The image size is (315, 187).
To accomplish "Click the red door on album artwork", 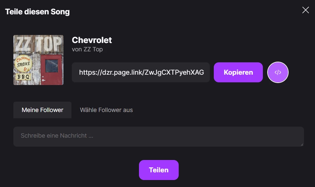I will pyautogui.click(x=52, y=68).
